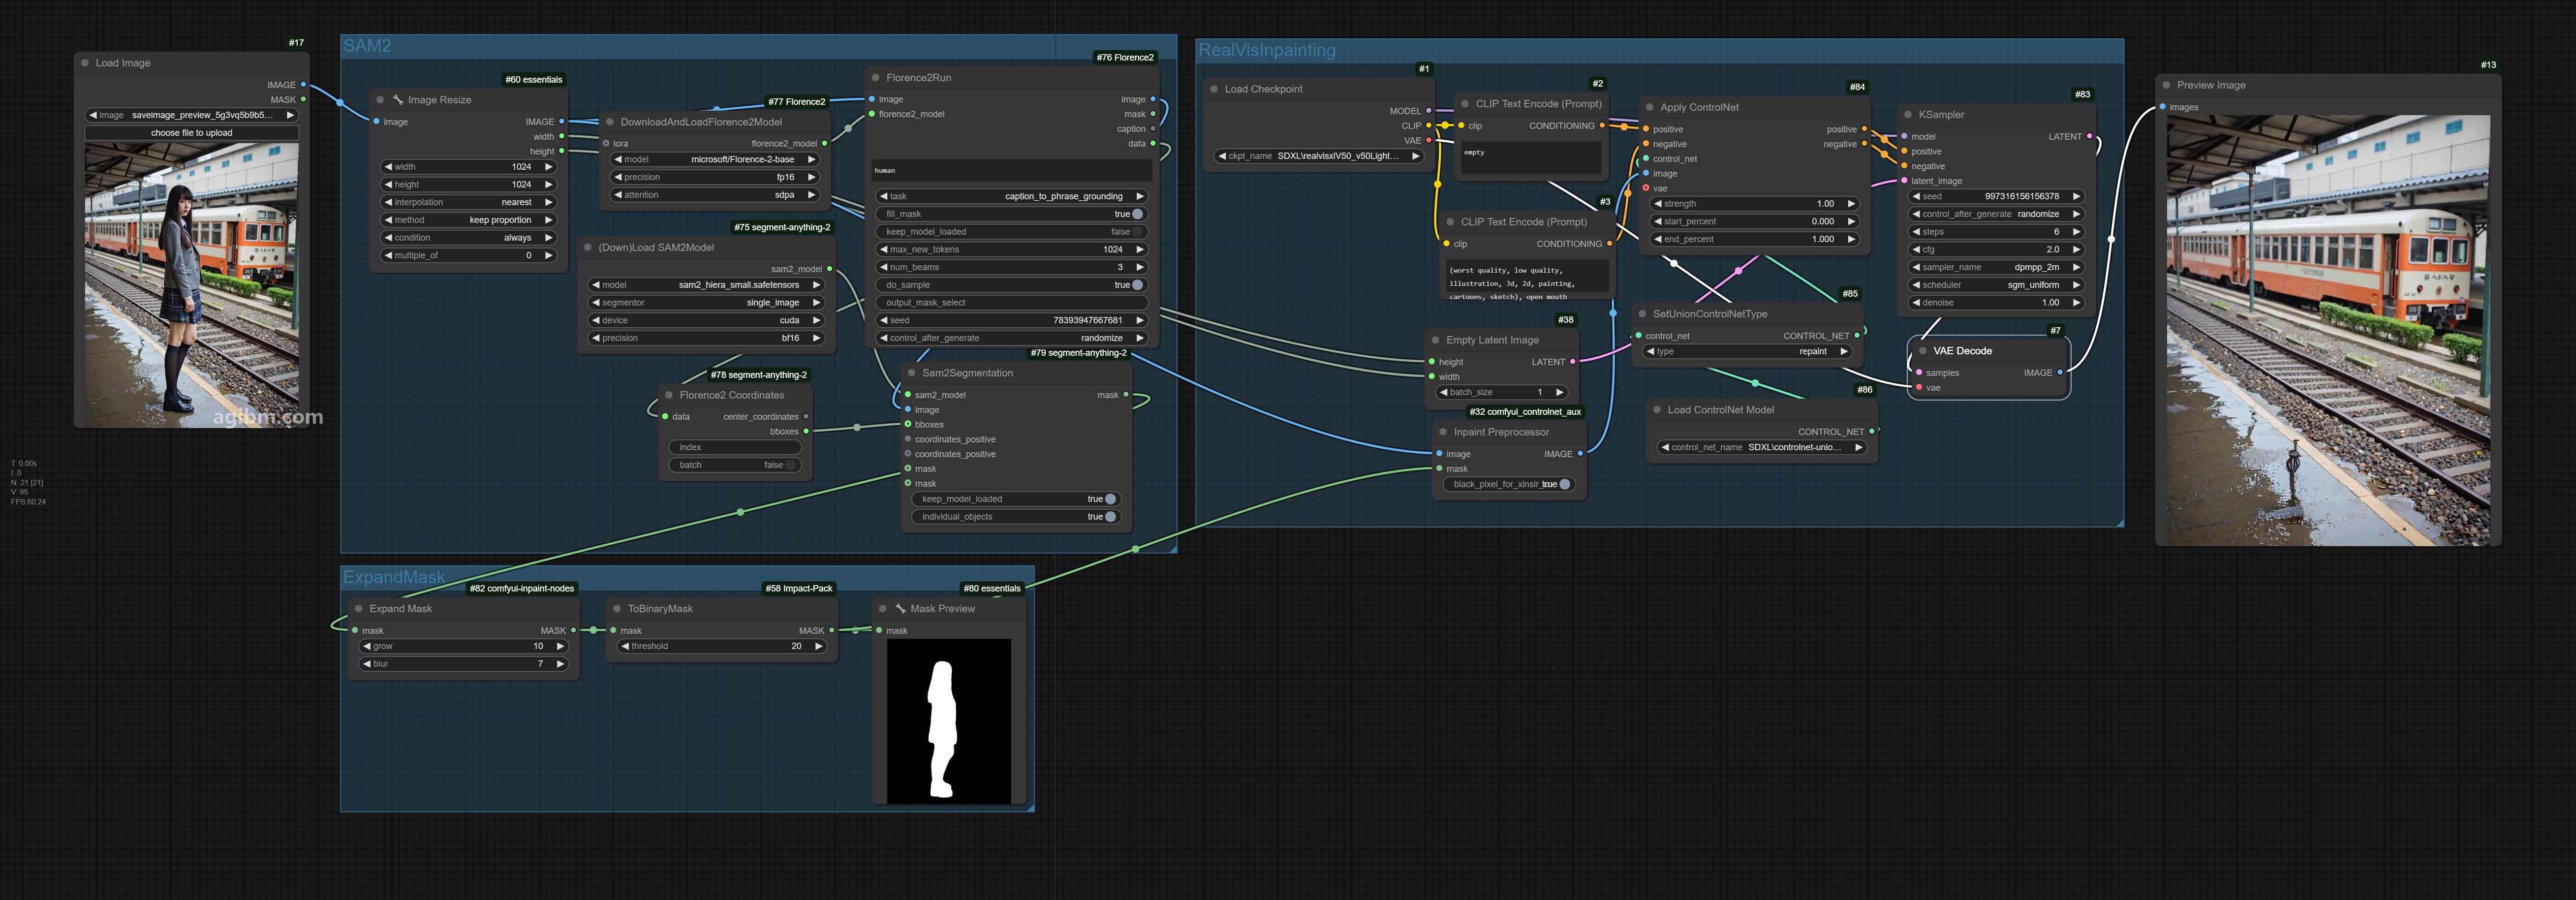Viewport: 2576px width, 900px height.
Task: Click the collapse dot of DownloadAndLoadFlorence2Model node
Action: point(610,122)
